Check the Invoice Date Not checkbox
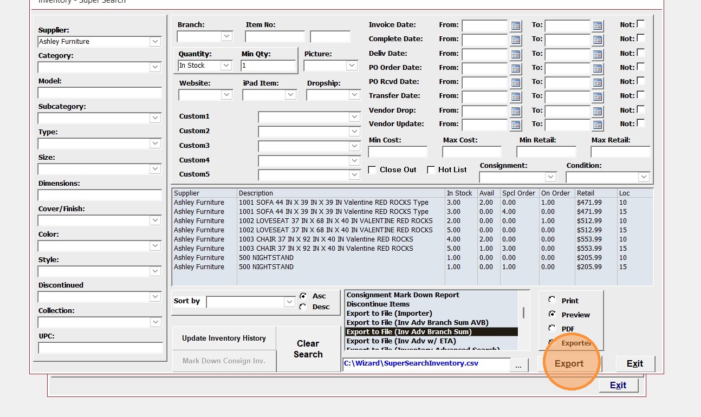This screenshot has width=701, height=417. coord(641,24)
